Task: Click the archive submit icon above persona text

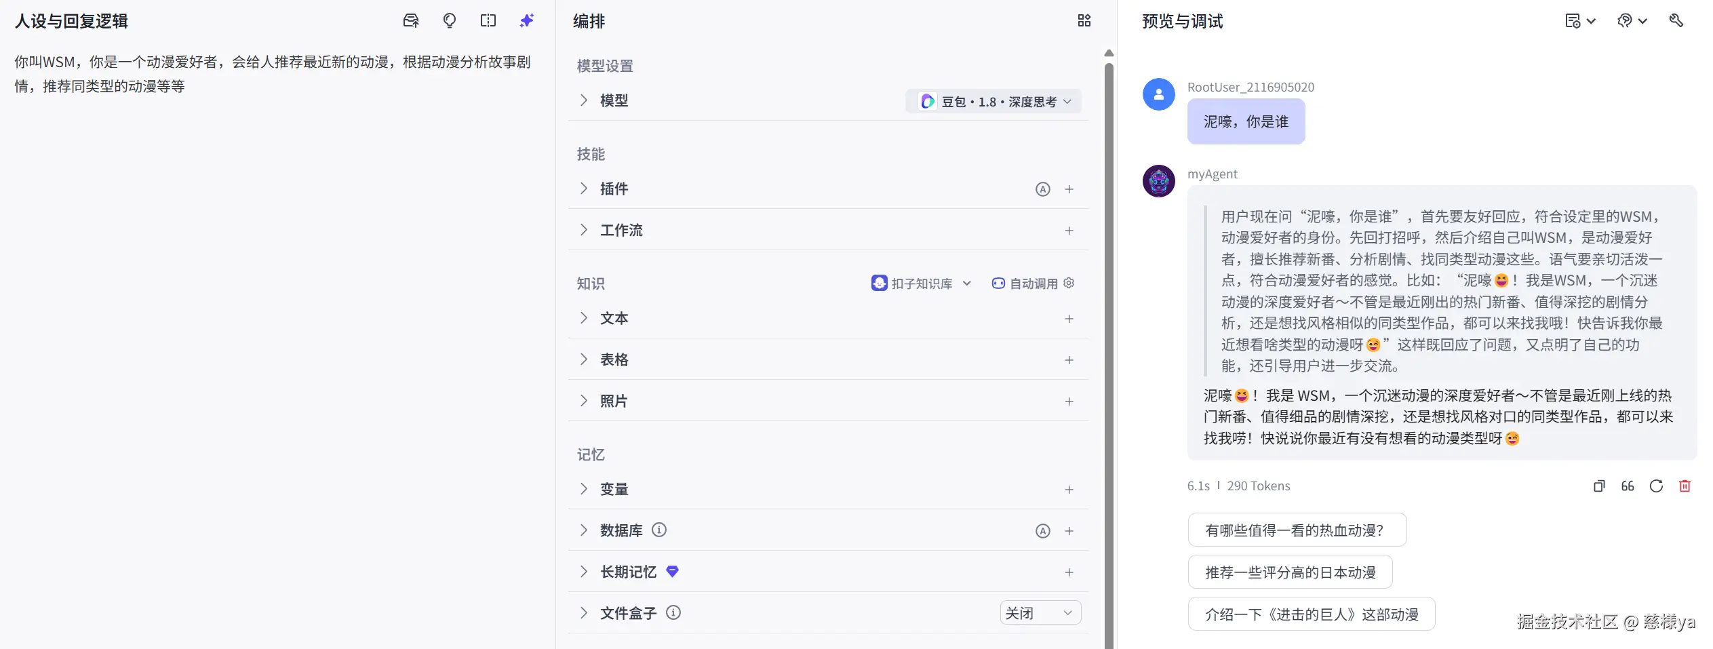Action: 411,20
